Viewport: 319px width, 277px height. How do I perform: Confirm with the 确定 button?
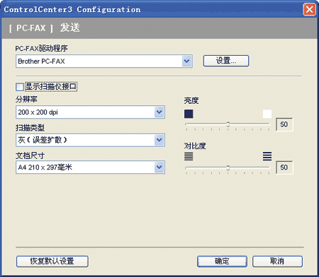coord(222,261)
